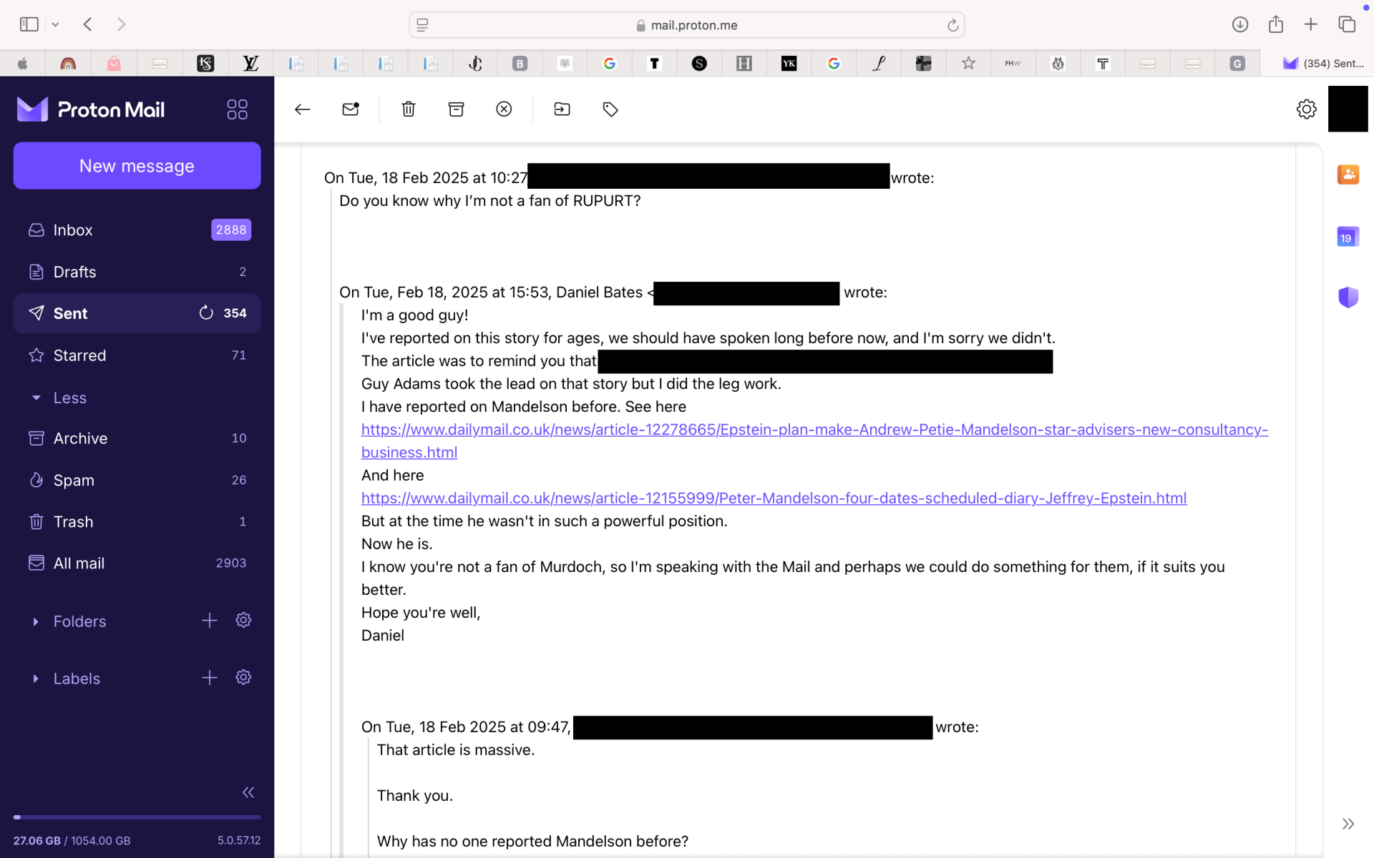Collapse the list using Less

(69, 398)
